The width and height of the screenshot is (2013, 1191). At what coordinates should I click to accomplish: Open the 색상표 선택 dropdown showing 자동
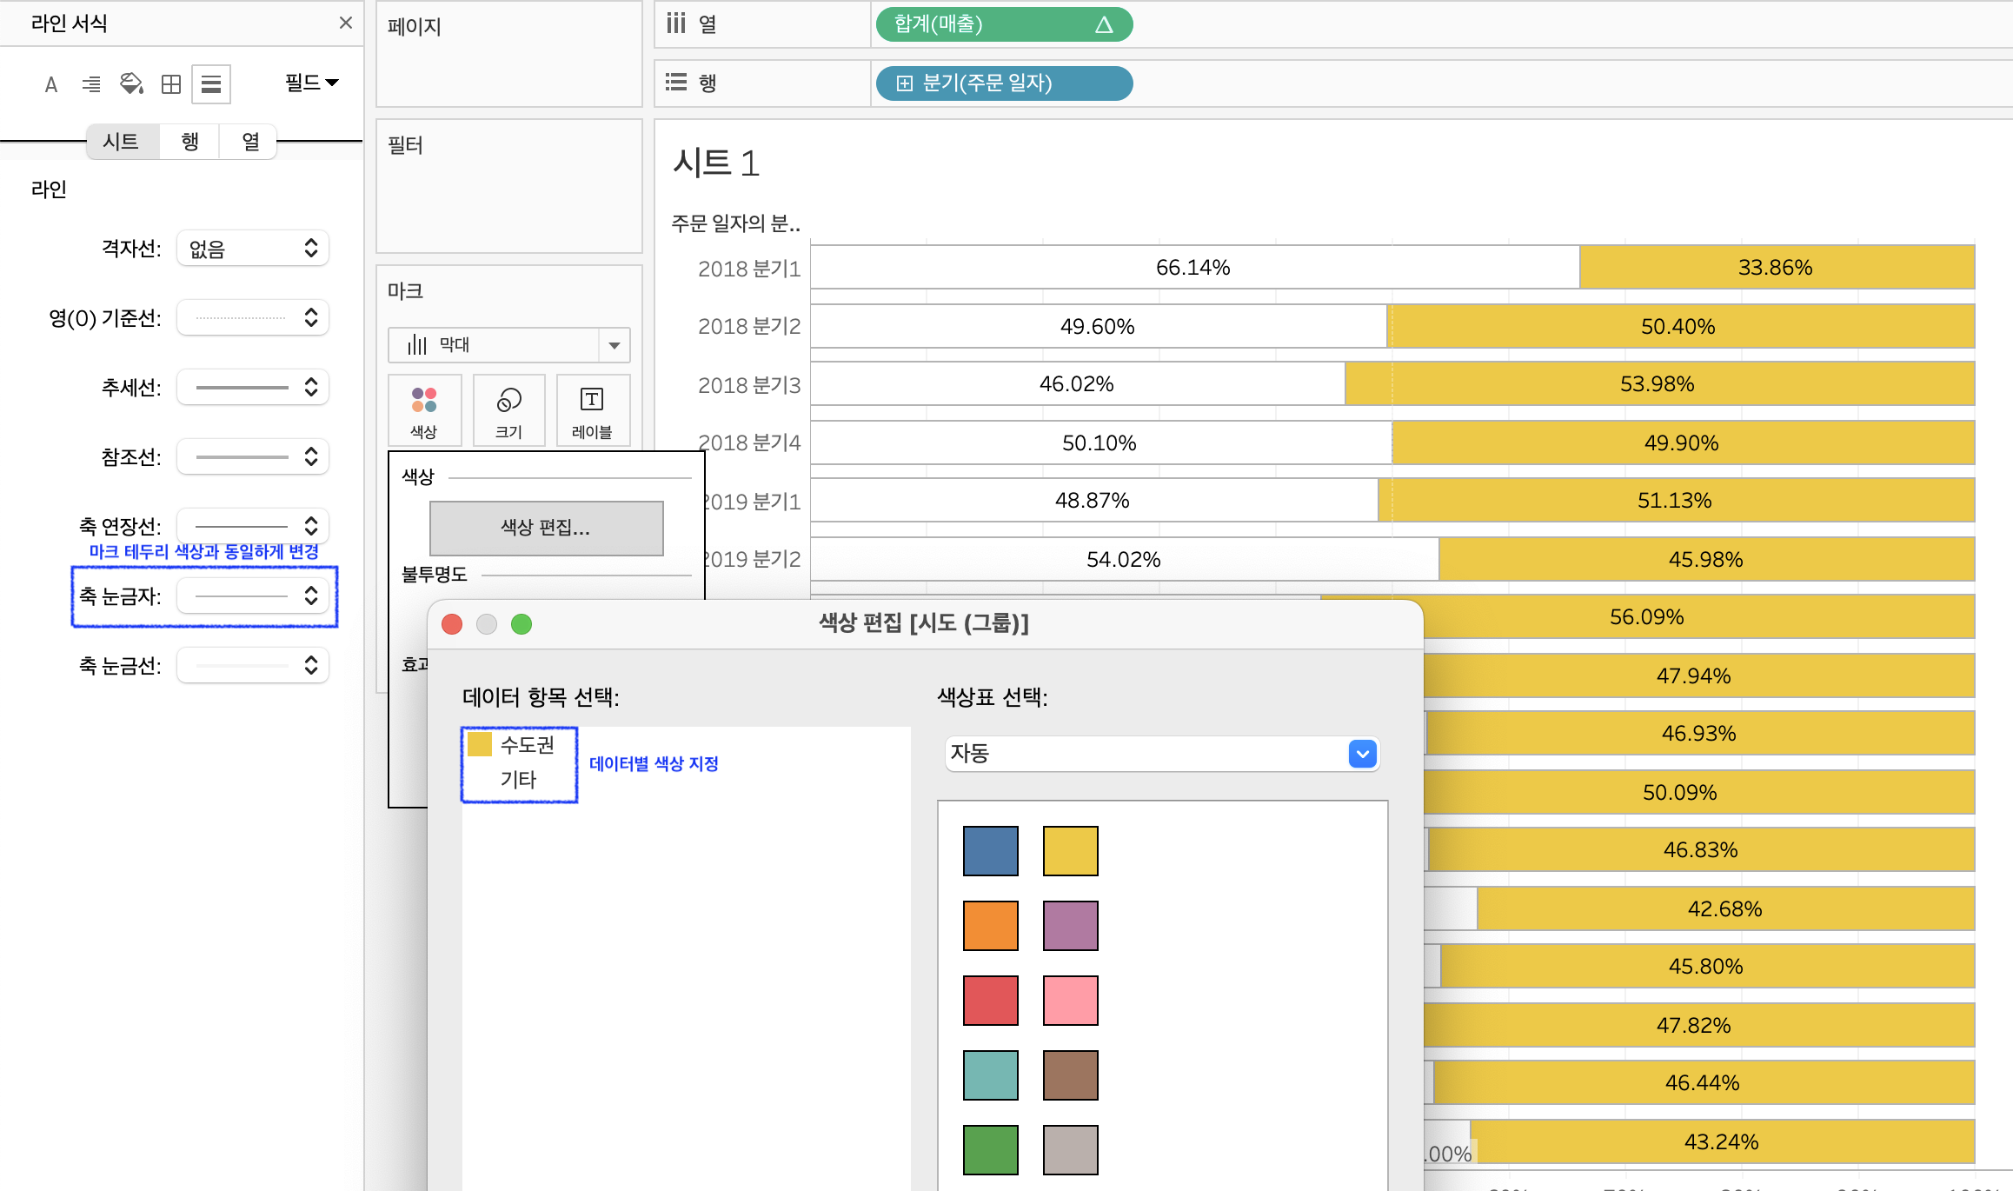tap(1162, 754)
